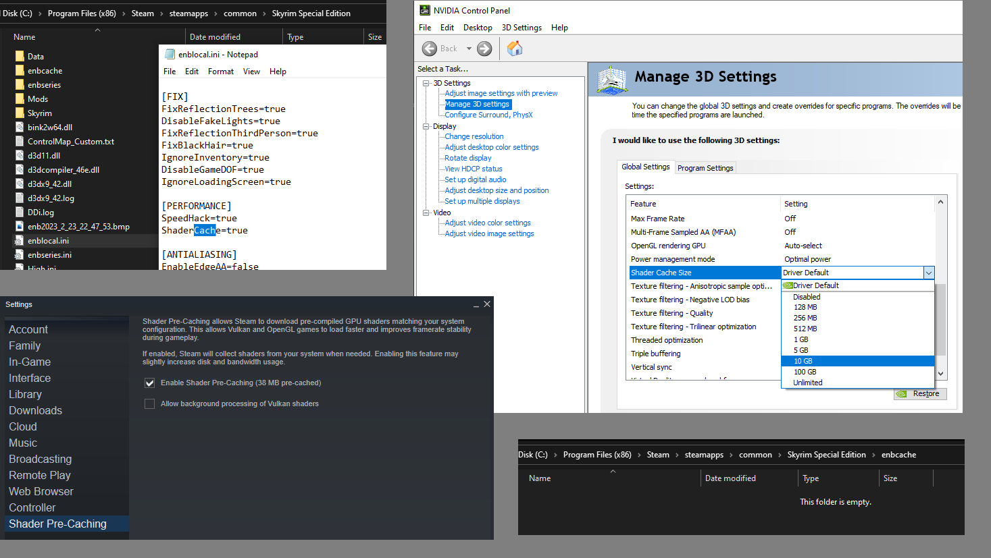Click Steam breadcrumb in enbcache window path
The width and height of the screenshot is (991, 558).
point(658,455)
